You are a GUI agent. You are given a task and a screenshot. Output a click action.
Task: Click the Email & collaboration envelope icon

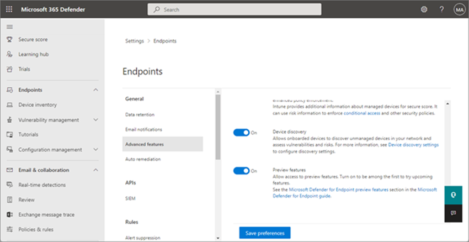tap(9, 170)
